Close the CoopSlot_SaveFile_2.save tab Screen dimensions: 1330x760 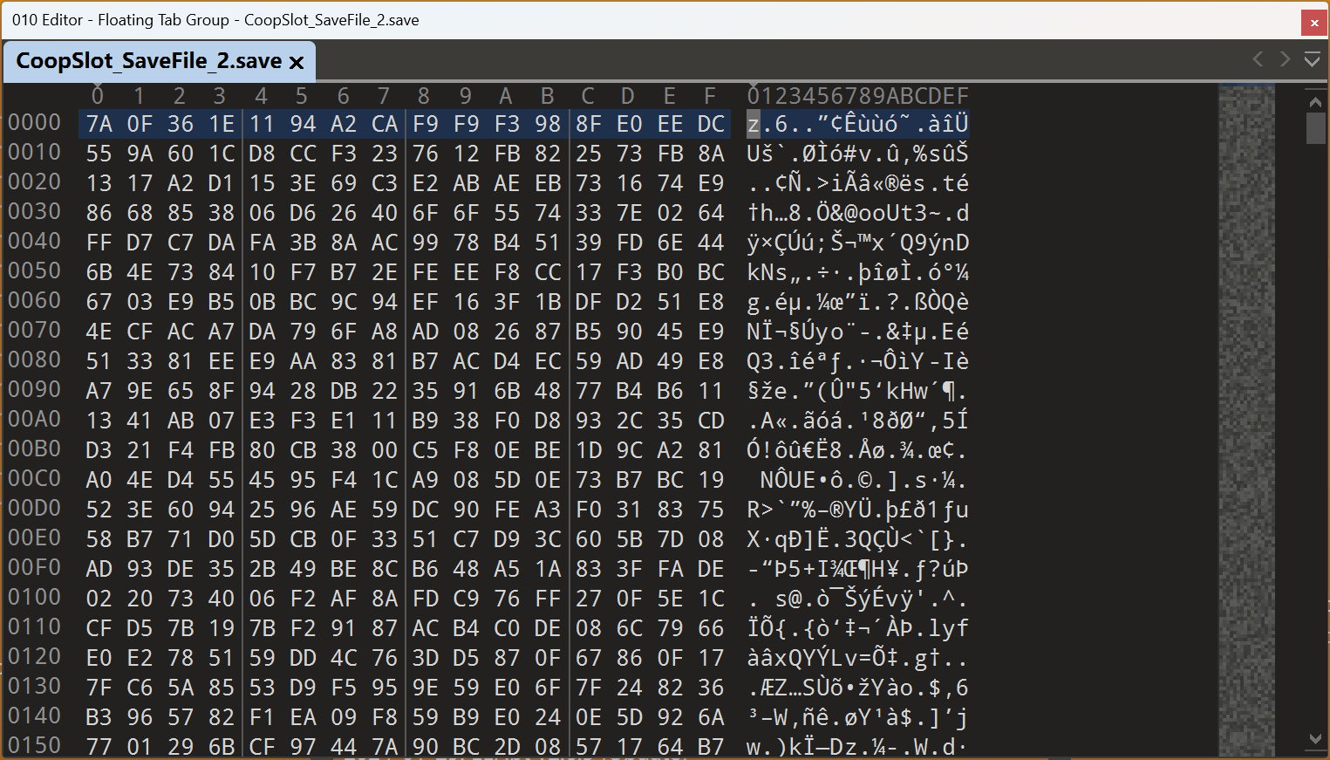[x=297, y=62]
